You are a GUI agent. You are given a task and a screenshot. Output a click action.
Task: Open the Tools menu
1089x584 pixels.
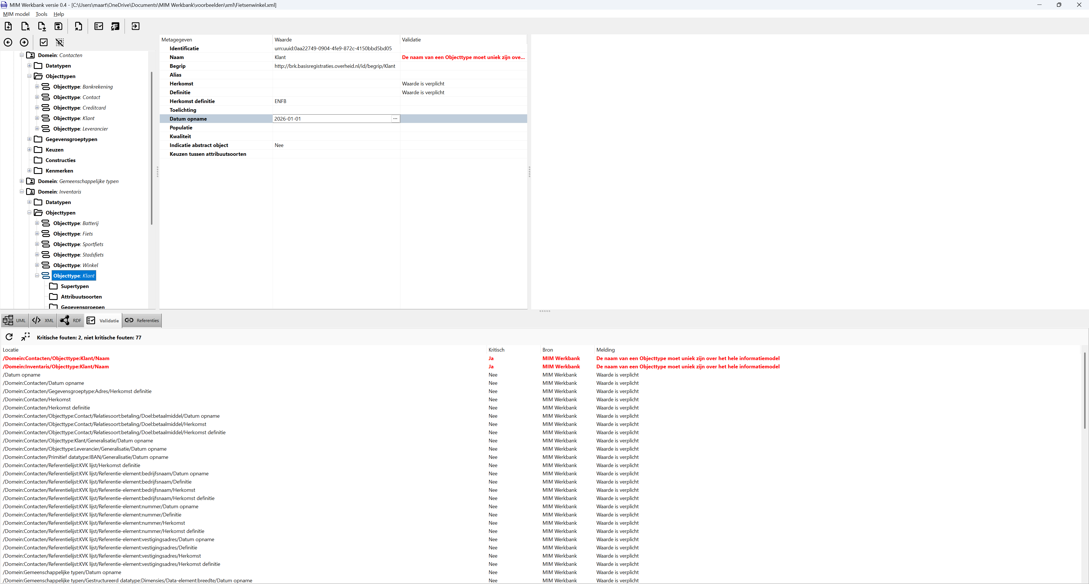(41, 14)
